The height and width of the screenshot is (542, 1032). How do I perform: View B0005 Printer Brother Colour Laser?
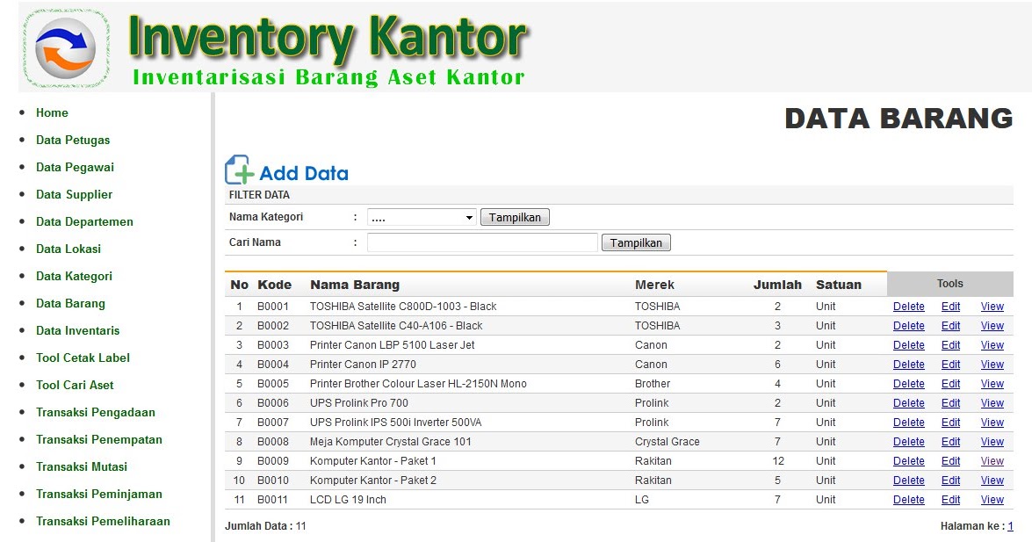(x=992, y=383)
